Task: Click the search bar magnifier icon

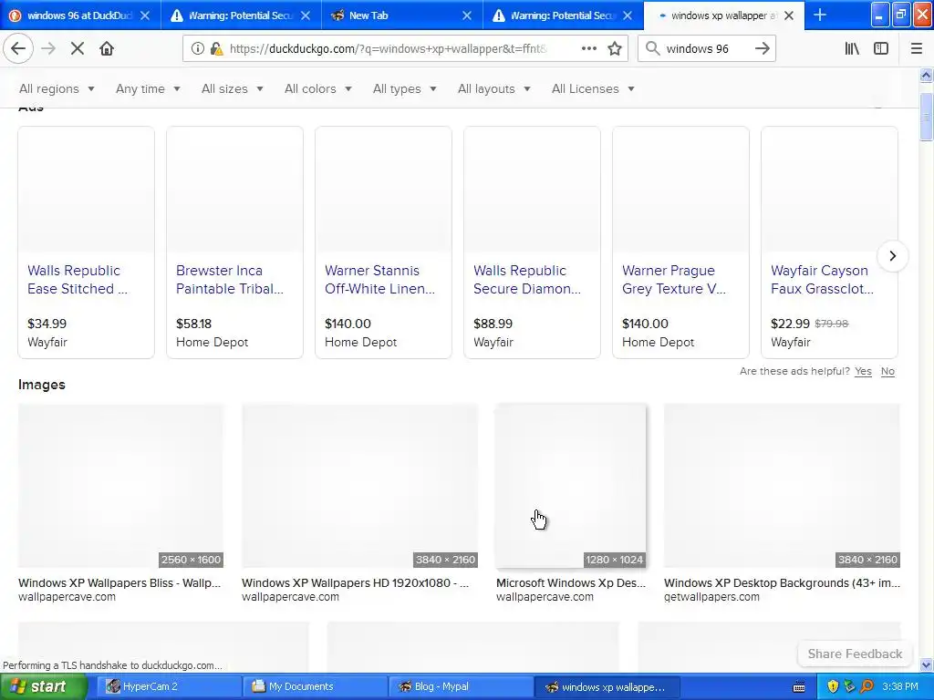Action: (x=652, y=48)
